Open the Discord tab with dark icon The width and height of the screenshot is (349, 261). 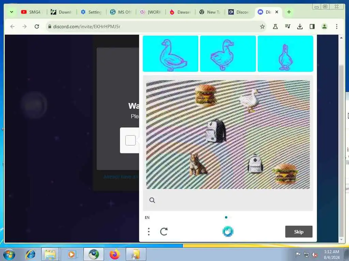239,12
